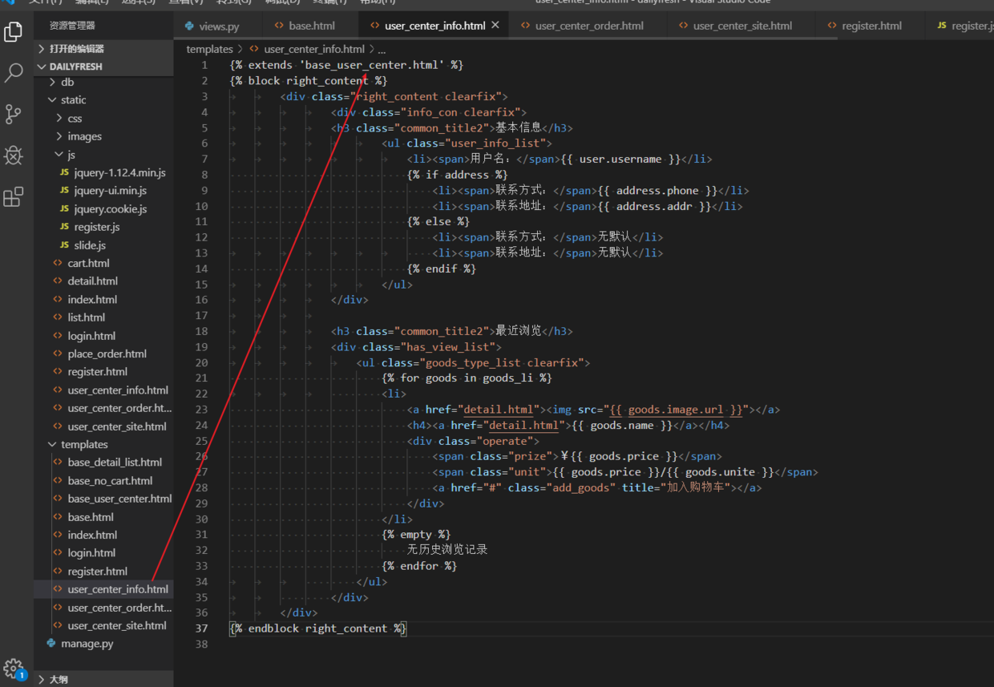Image resolution: width=994 pixels, height=687 pixels.
Task: Open cart.html in static folder
Action: pyautogui.click(x=88, y=263)
